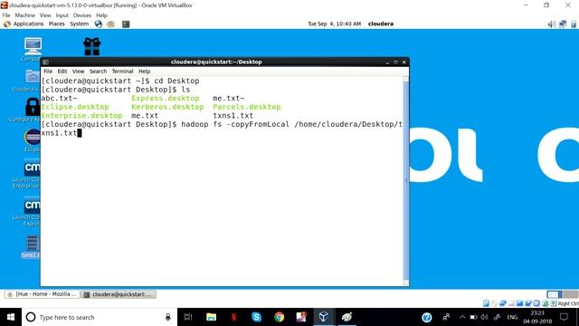Screen dimensions: 579x326
Task: Open VirtualBox Manager taskbar icon
Action: point(324,317)
